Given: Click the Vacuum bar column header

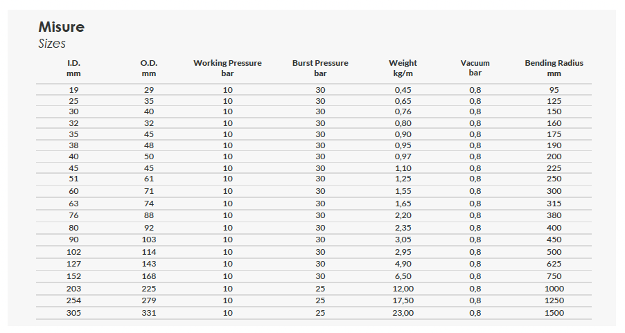Looking at the screenshot, I should [475, 68].
